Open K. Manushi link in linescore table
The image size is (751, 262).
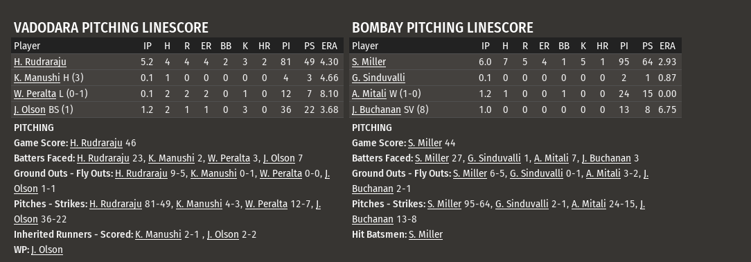click(37, 78)
